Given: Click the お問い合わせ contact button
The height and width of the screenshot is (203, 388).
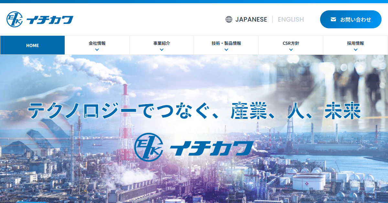Looking at the screenshot, I should 350,19.
